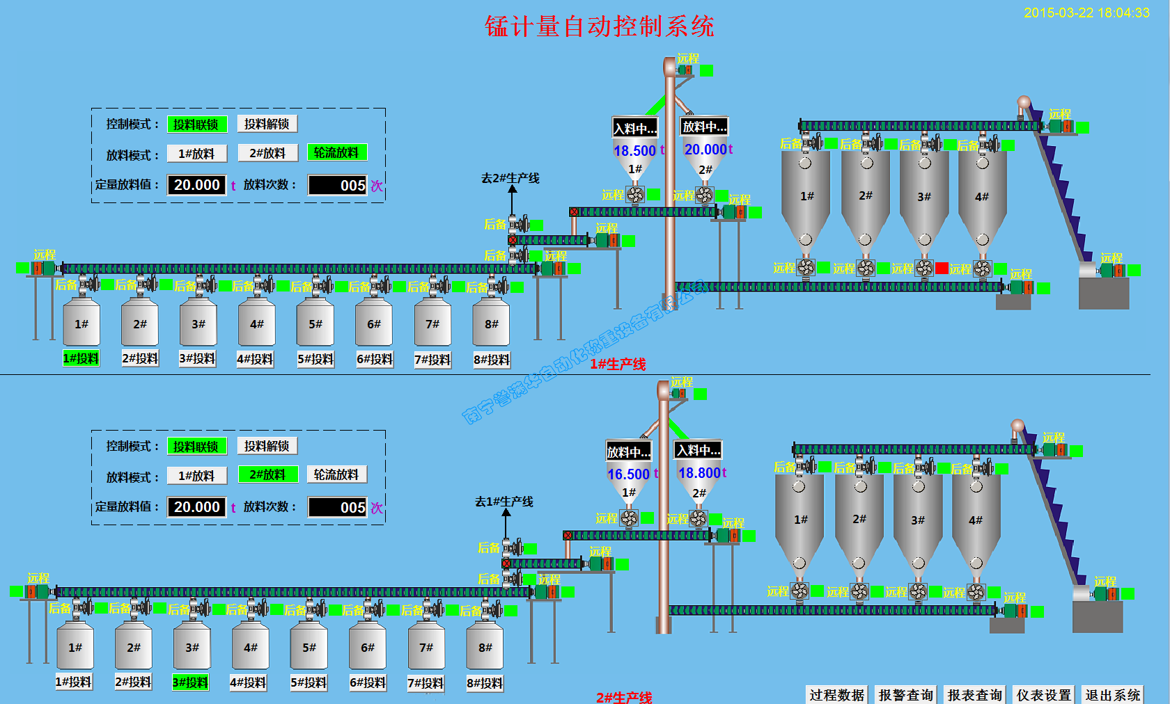
Task: Click the discharge fan below hopper 1# in 1#生产线
Action: coord(635,195)
